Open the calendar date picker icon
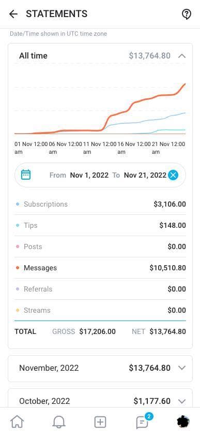Image resolution: width=200 pixels, height=436 pixels. 26,175
